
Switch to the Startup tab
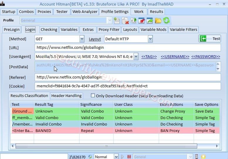point(9,12)
